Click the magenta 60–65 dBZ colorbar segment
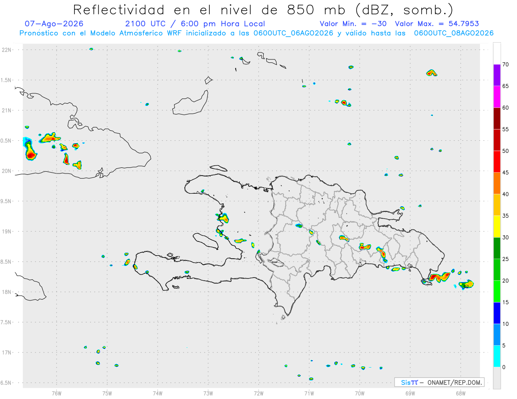Image resolution: width=517 pixels, height=399 pixels. tap(497, 97)
